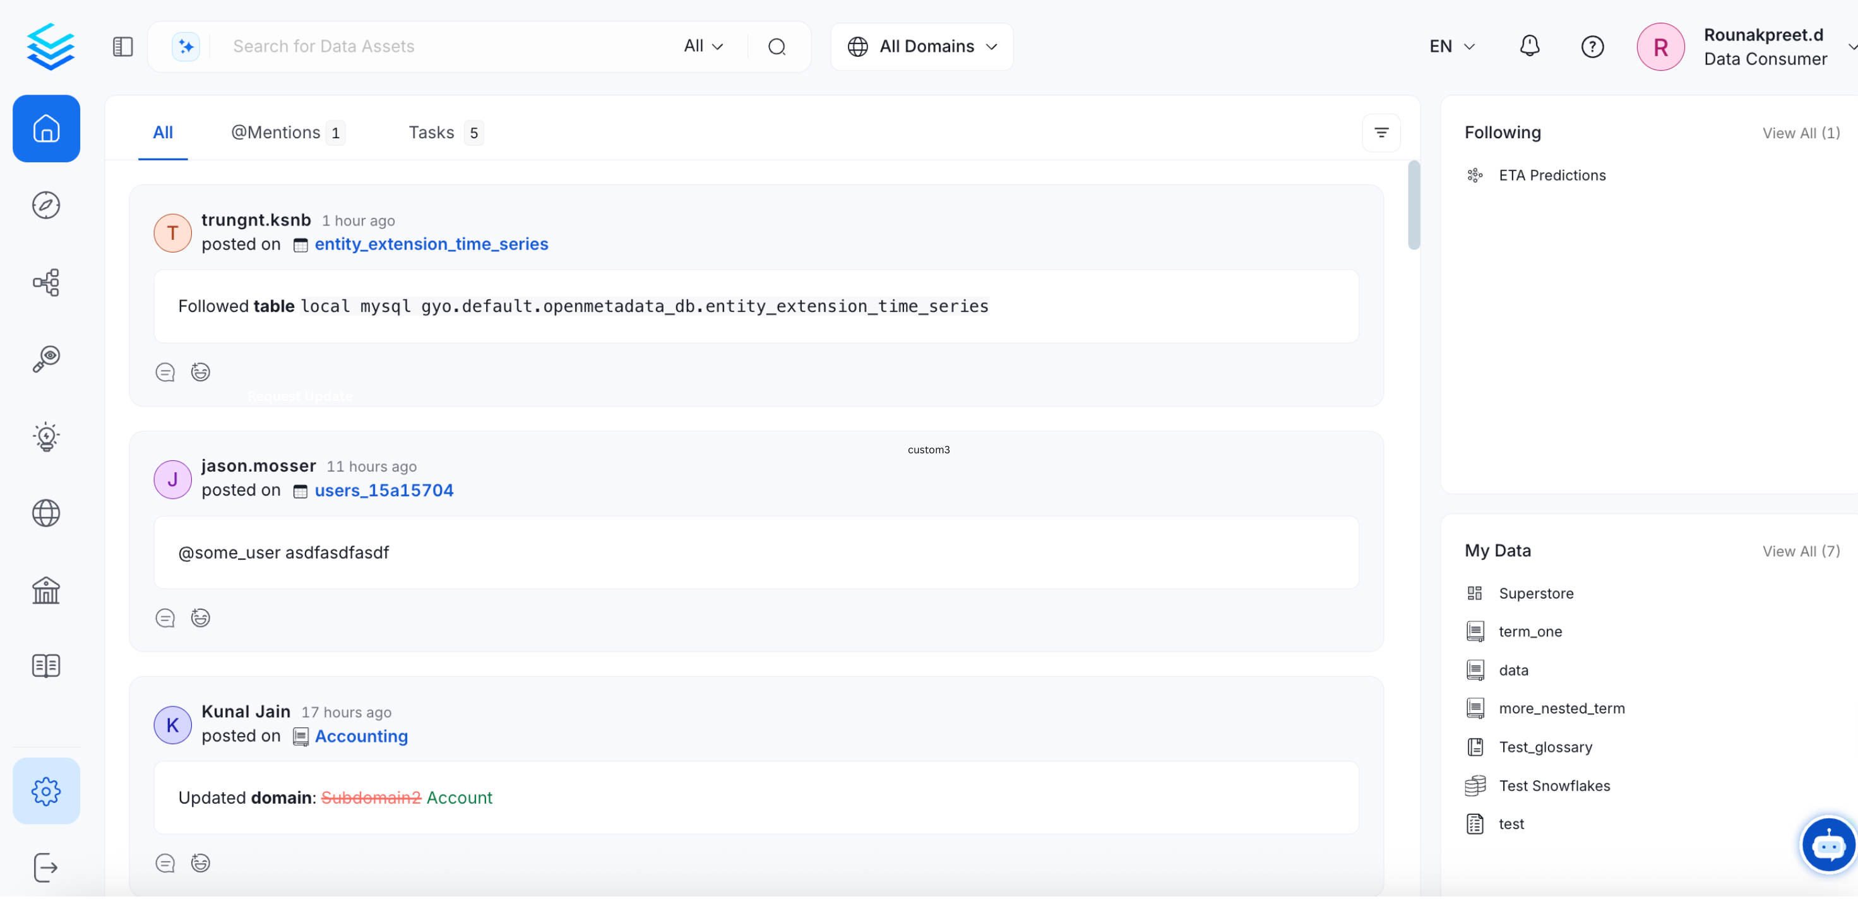Open the entity_extension_time_series table link
Image resolution: width=1858 pixels, height=899 pixels.
(x=431, y=244)
